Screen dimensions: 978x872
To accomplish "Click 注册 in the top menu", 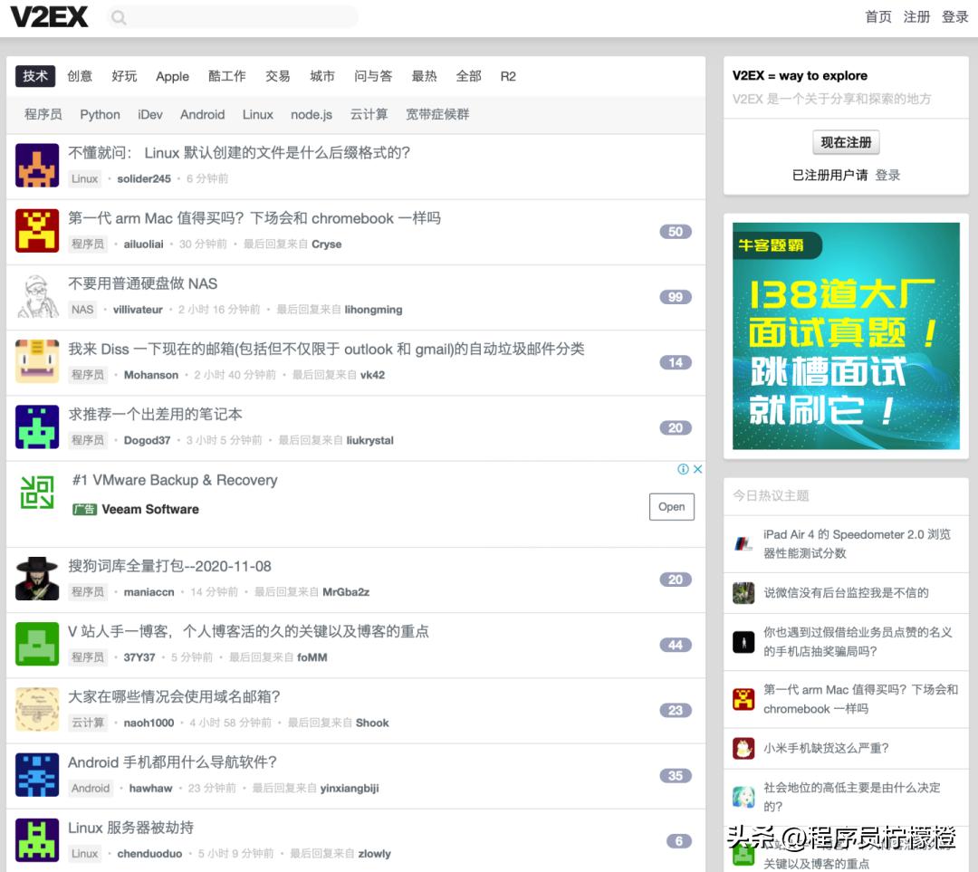I will pyautogui.click(x=916, y=16).
